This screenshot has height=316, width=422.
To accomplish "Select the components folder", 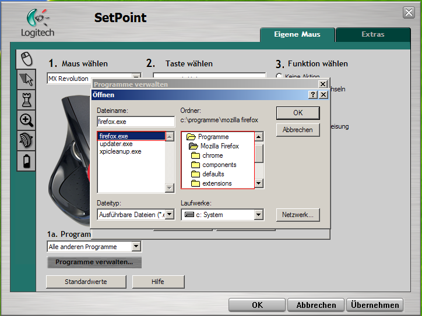I will (213, 165).
